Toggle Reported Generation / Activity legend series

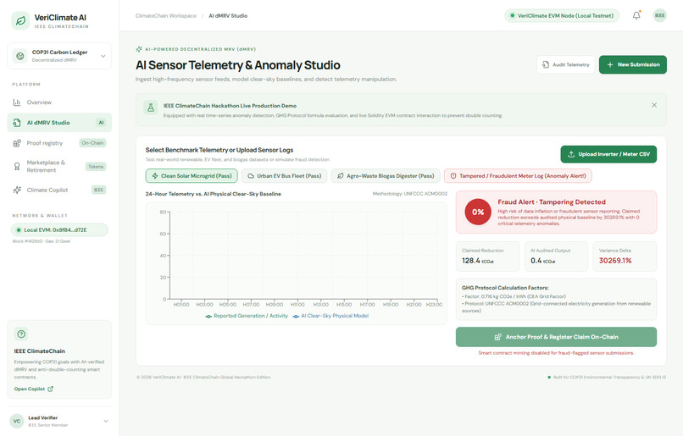(x=247, y=316)
